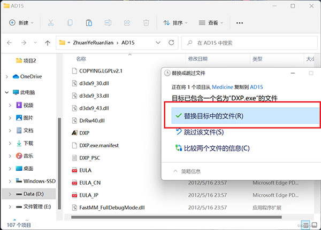Choose compare info for both files (C)
Image resolution: width=321 pixels, height=230 pixels.
tap(213, 148)
